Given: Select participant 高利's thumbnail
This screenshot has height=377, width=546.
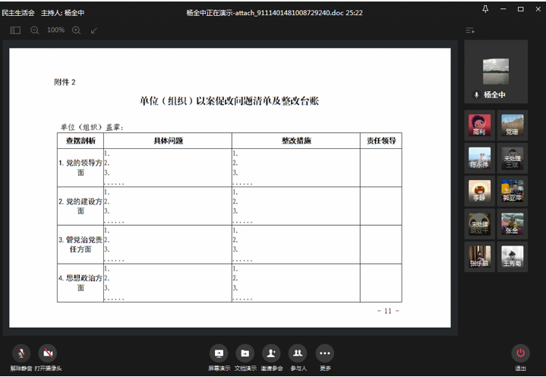Looking at the screenshot, I should [479, 123].
